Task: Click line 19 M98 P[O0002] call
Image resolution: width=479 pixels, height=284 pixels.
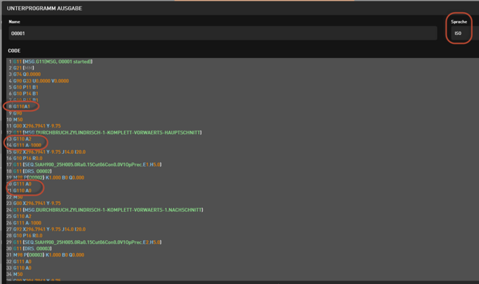Action: 49,177
